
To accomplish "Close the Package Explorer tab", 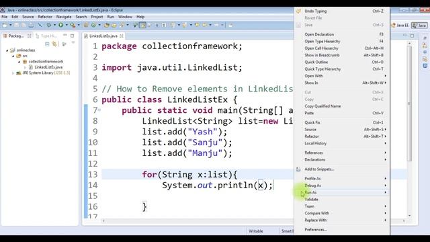I will point(30,36).
